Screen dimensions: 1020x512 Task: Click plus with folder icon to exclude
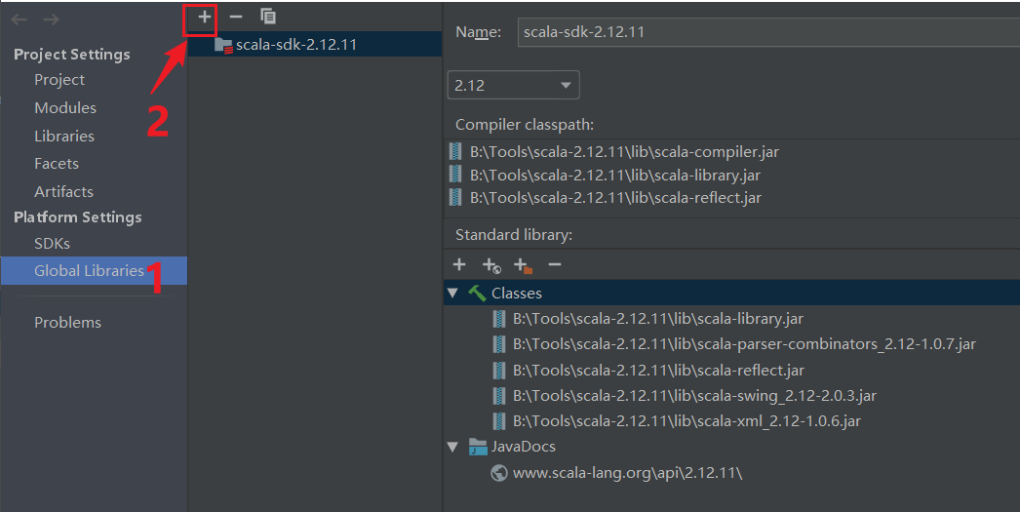point(523,265)
